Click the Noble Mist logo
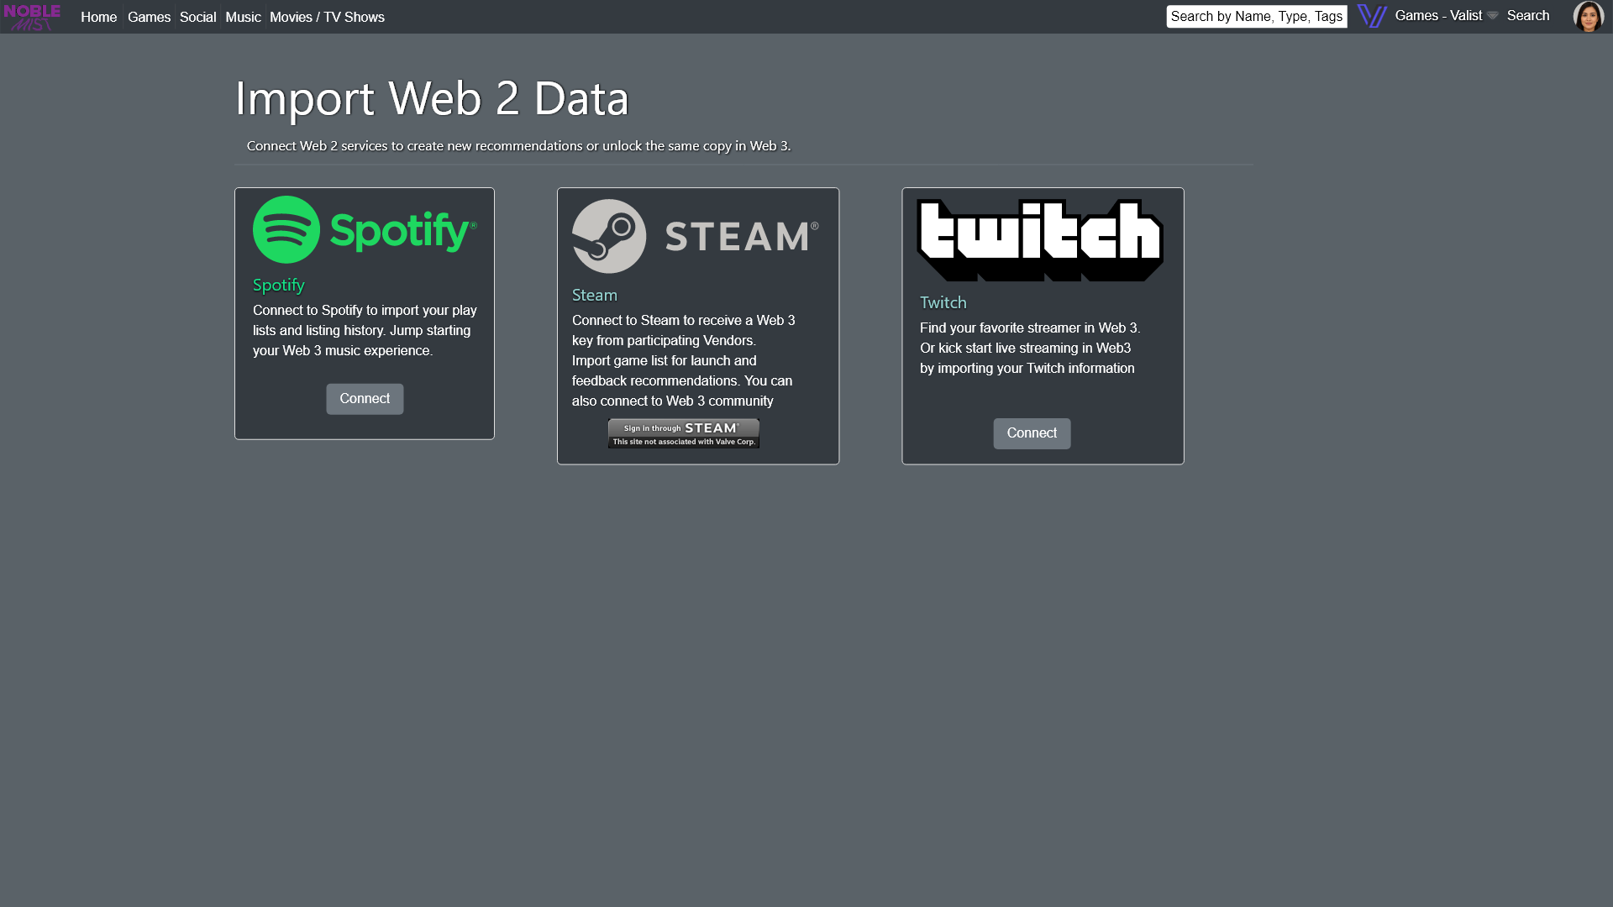The height and width of the screenshot is (907, 1613). (x=32, y=17)
